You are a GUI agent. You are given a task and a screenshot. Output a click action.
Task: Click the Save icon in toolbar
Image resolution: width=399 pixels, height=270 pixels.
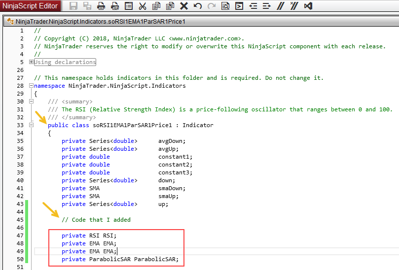click(73, 6)
